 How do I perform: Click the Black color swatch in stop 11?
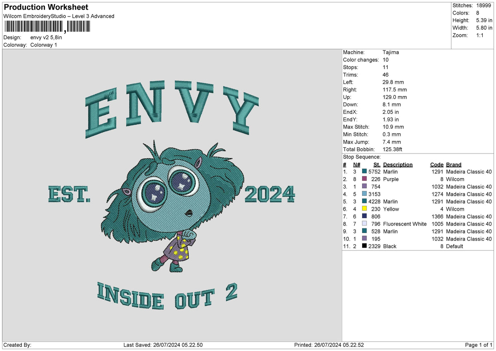364,246
